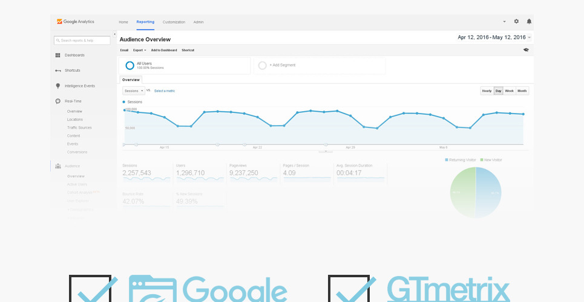Click the All Users segment circle icon

130,65
